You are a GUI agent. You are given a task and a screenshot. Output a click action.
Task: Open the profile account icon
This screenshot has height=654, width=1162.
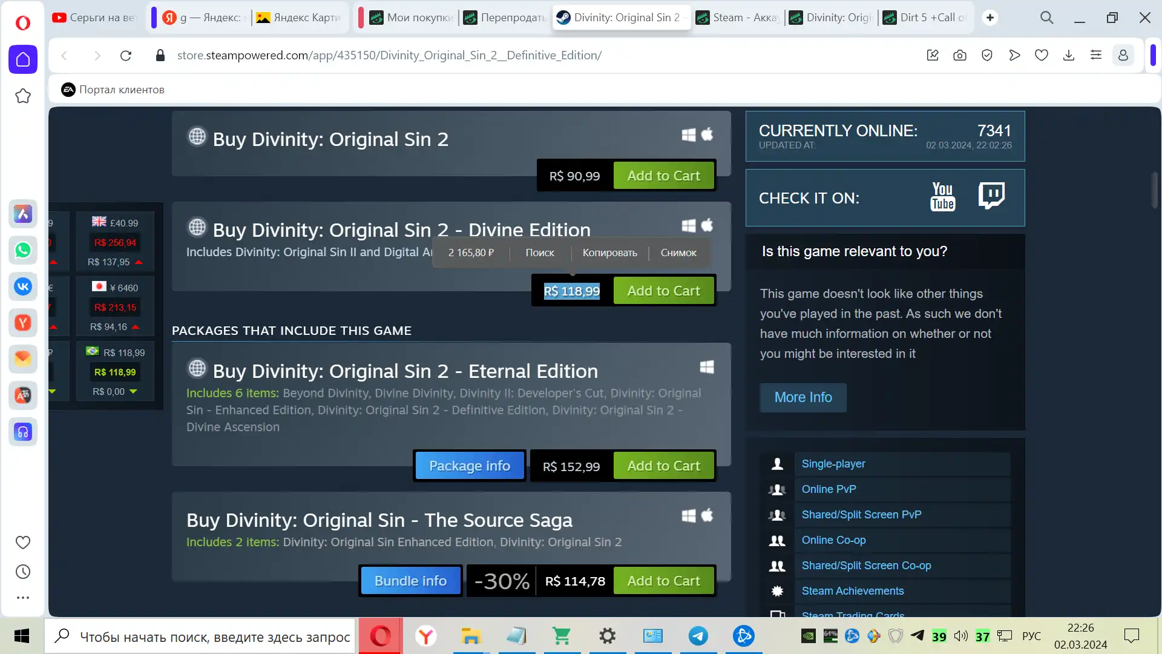coord(1123,56)
